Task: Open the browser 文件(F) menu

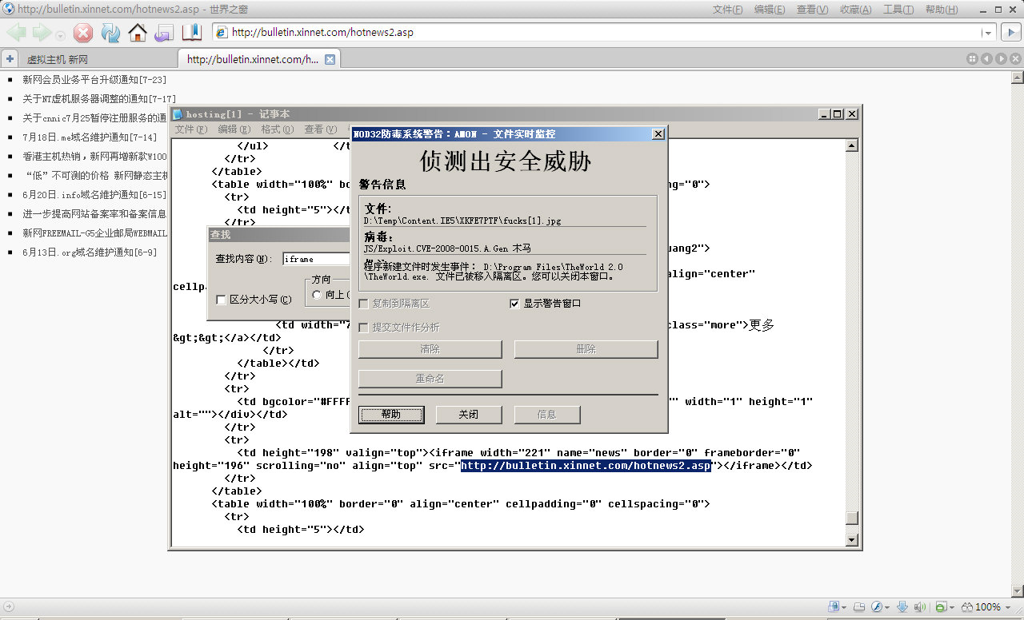Action: [x=727, y=10]
